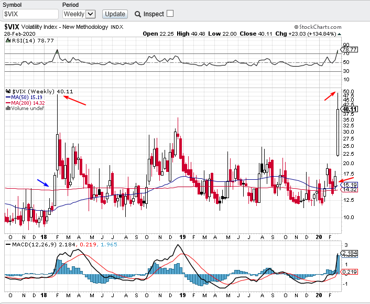Click the MA(50) blue legend line
The image size is (370, 304).
tap(8, 97)
